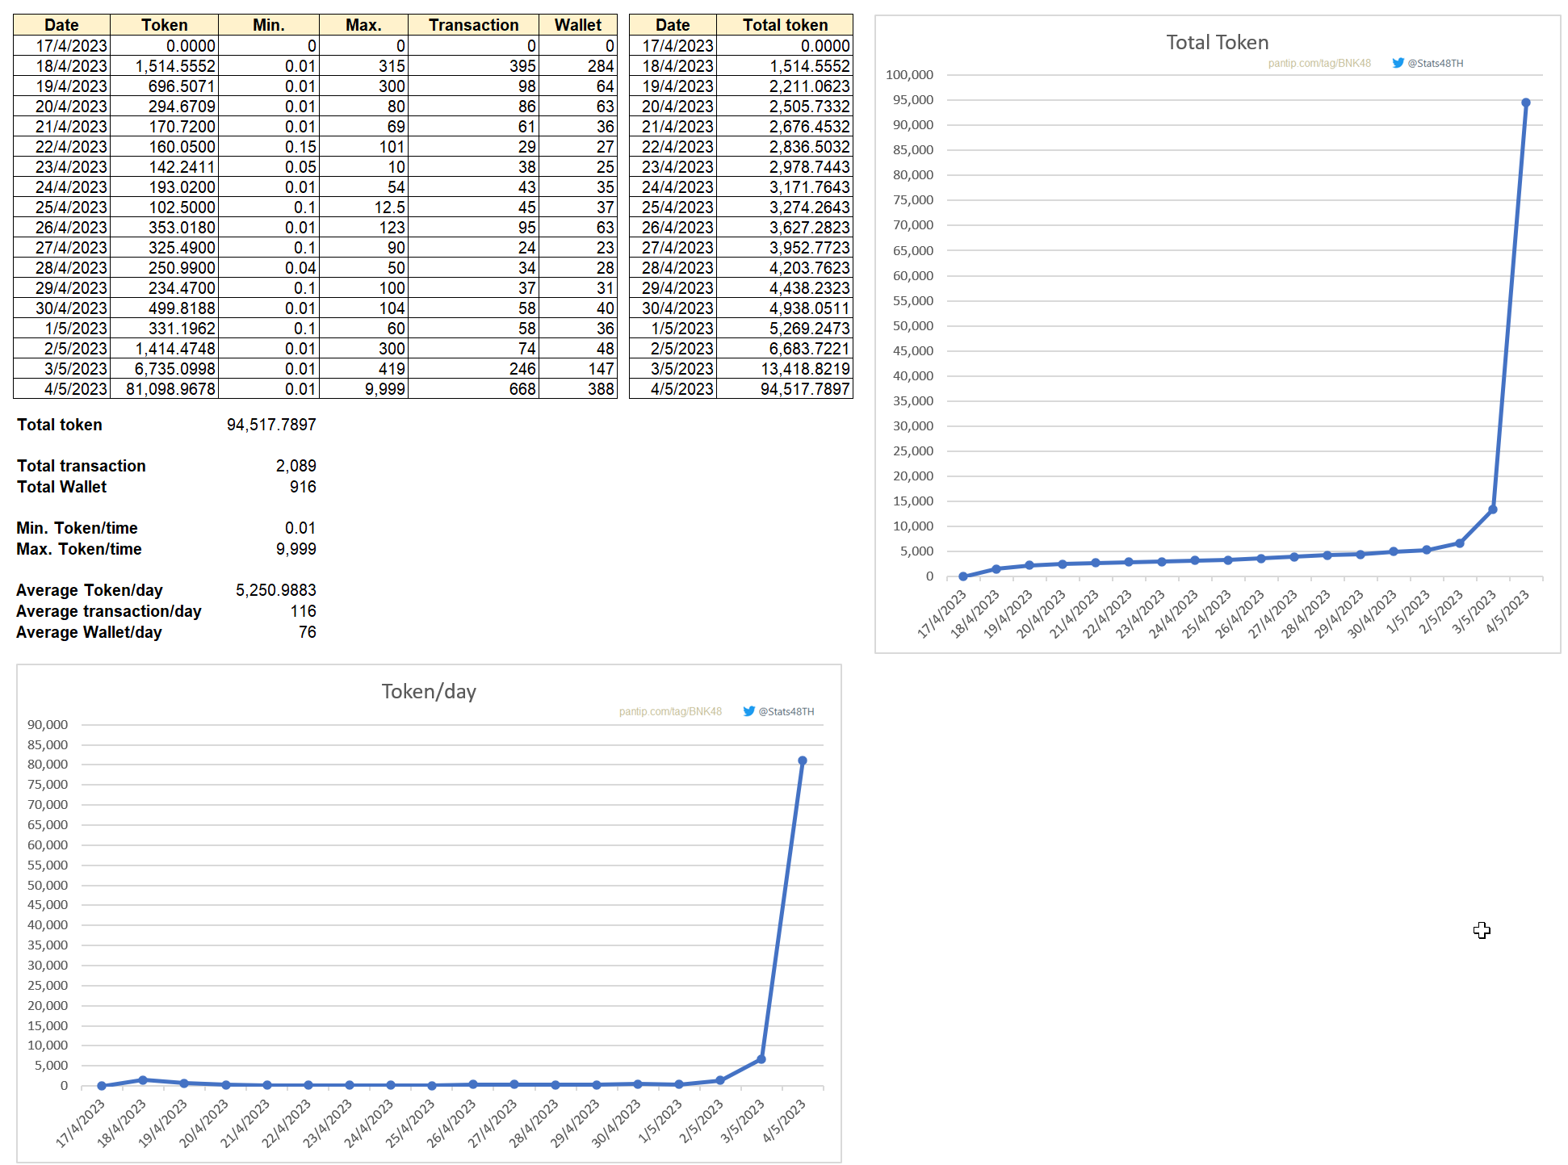The width and height of the screenshot is (1568, 1165).
Task: Select token cell 81,098.9678
Action: [x=165, y=388]
